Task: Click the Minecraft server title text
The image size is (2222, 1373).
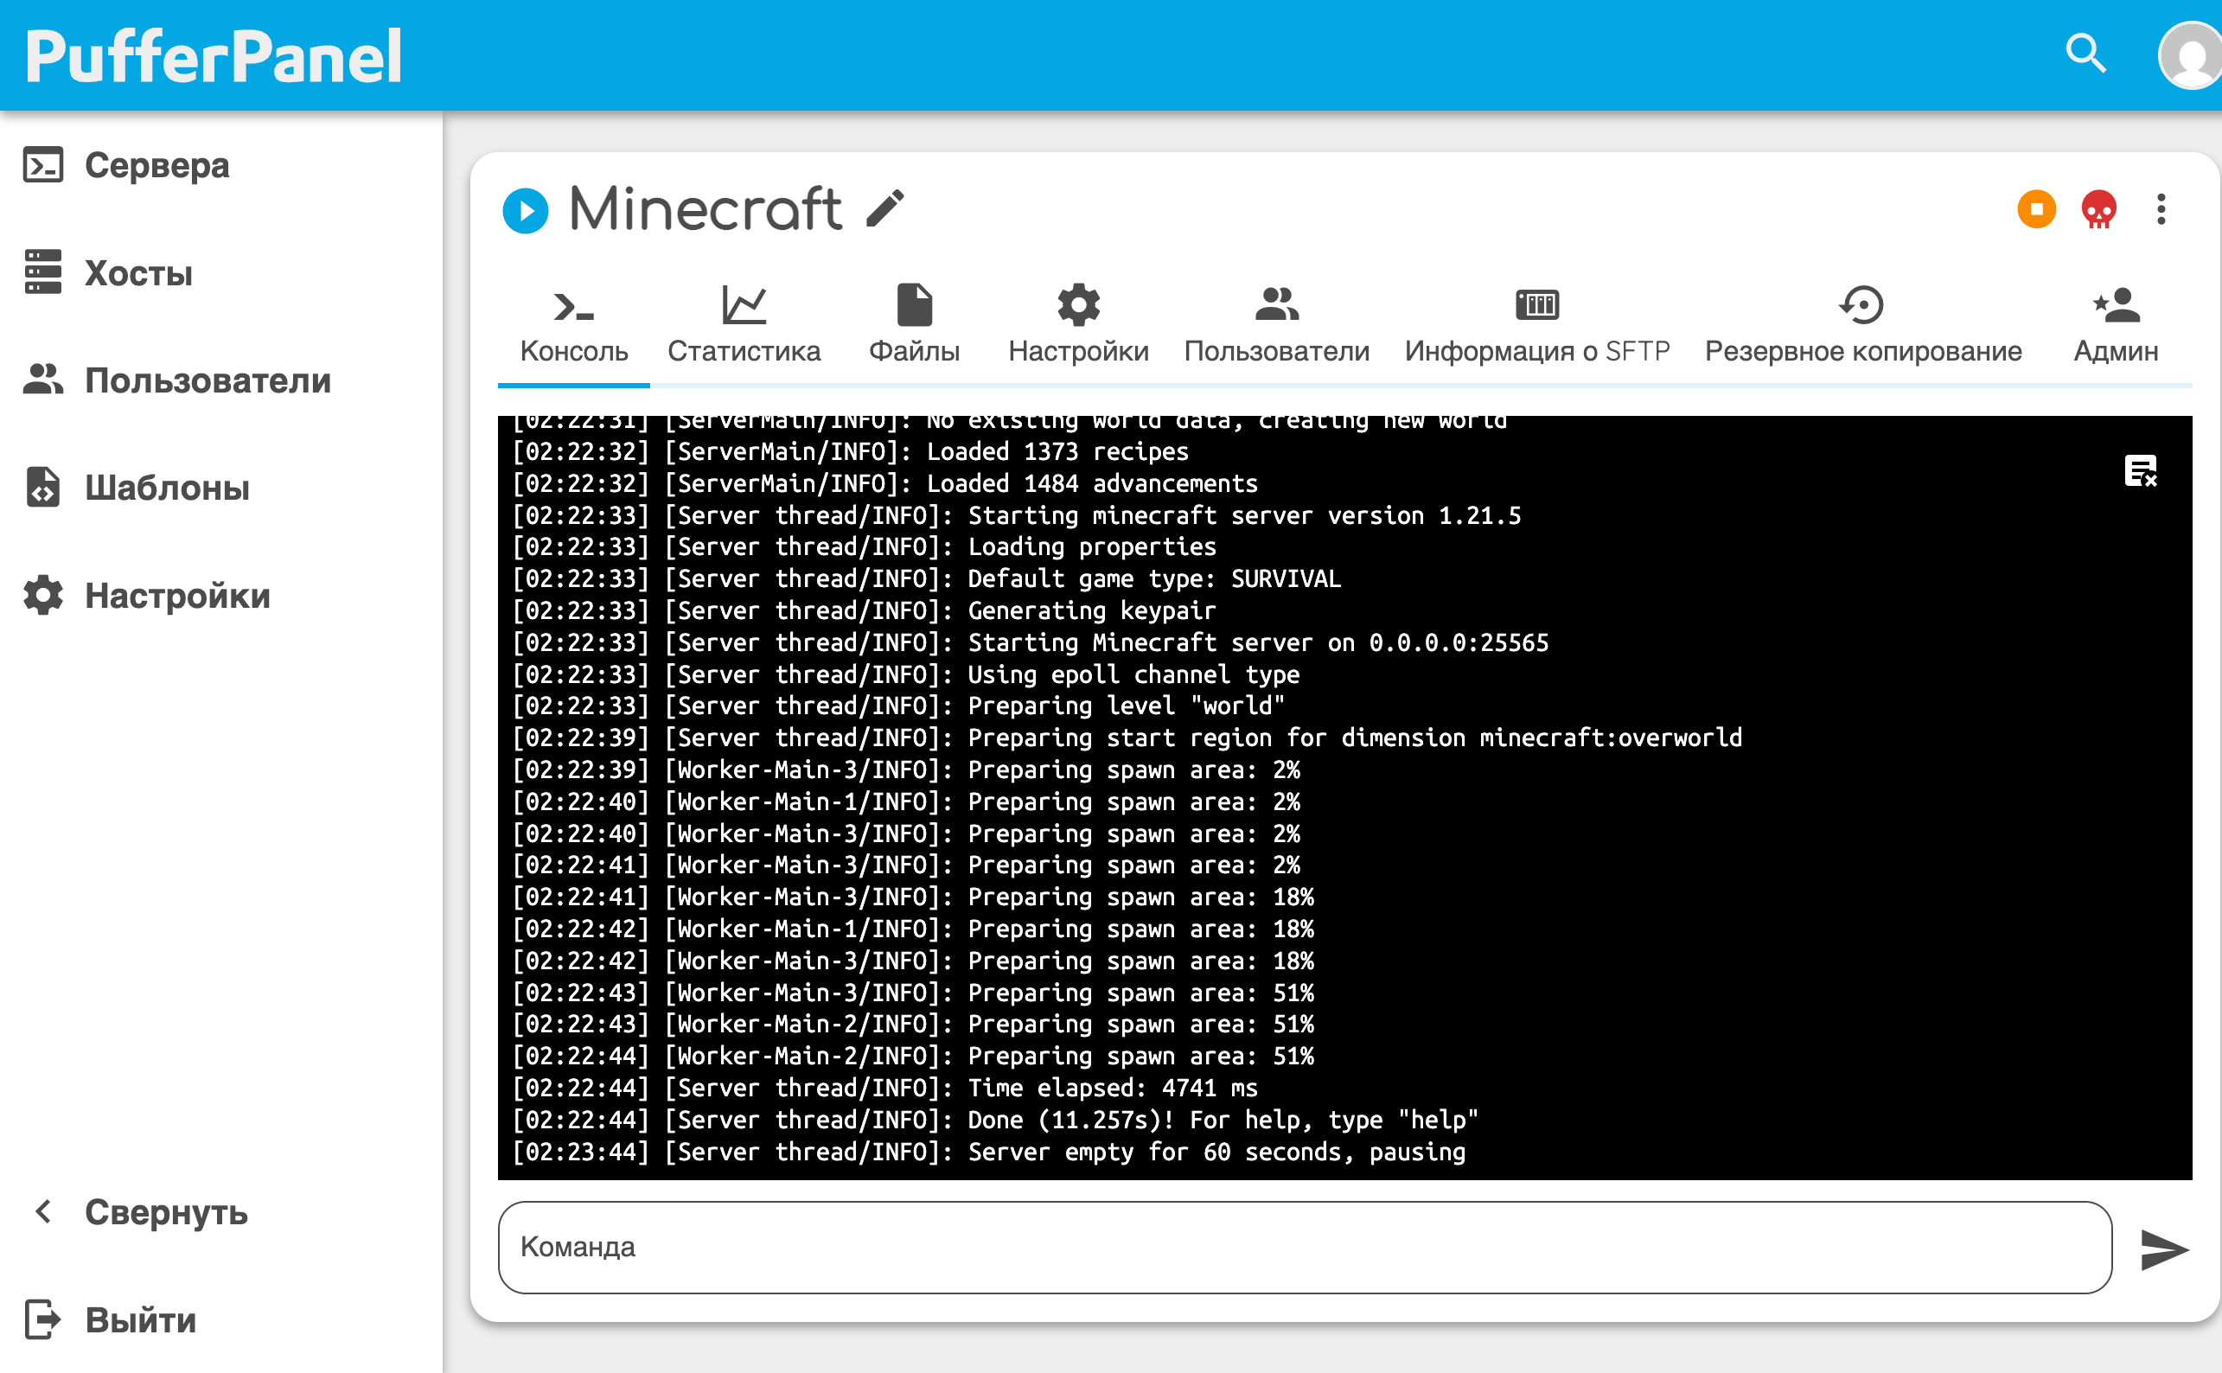Action: click(x=705, y=209)
